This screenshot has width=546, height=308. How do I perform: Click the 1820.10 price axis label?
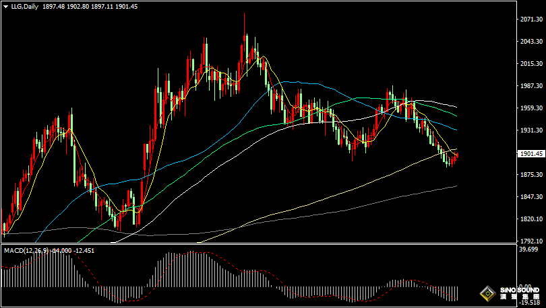tap(531, 219)
